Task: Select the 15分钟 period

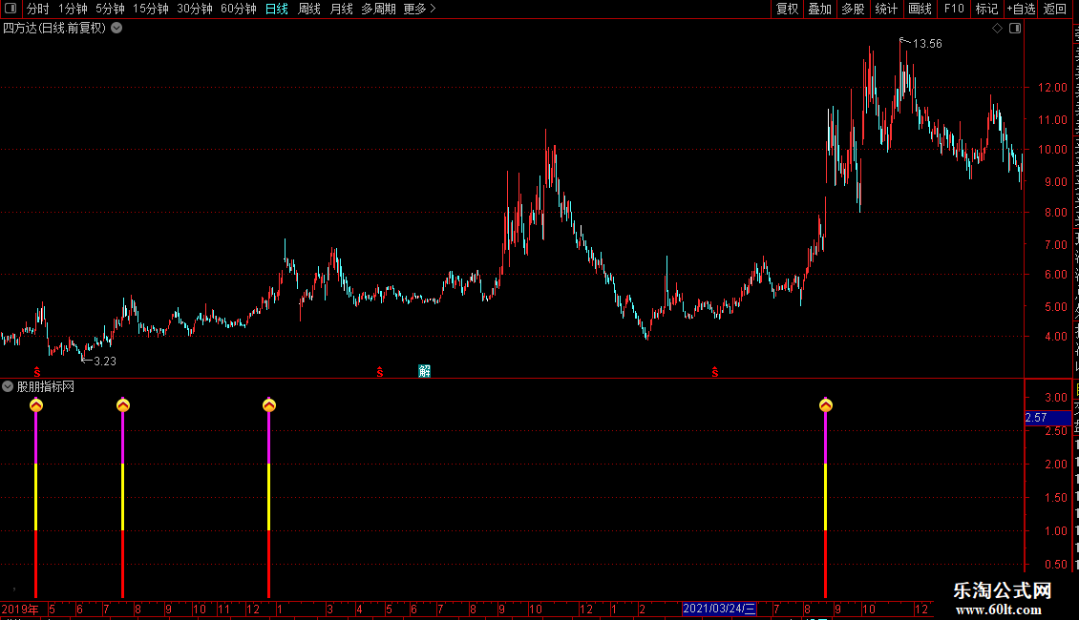Action: coord(151,9)
